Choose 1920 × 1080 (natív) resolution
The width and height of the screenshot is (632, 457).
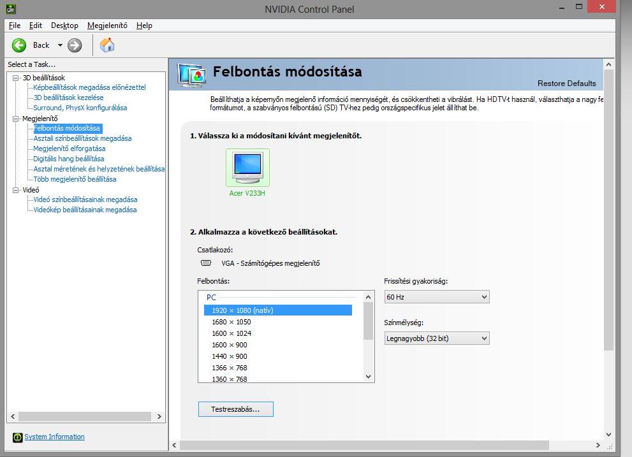pos(277,310)
